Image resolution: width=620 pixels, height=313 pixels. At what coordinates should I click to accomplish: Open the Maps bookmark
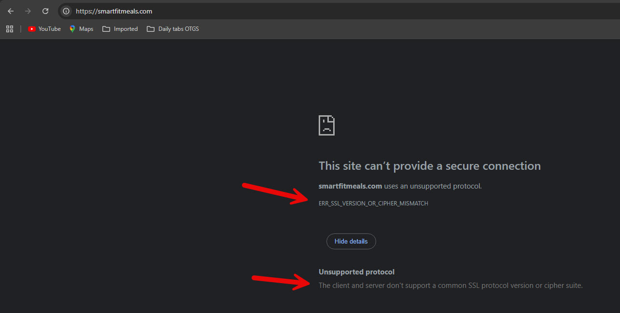pos(81,29)
